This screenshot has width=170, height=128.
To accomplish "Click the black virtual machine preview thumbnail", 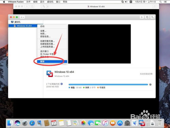I will [99, 44].
